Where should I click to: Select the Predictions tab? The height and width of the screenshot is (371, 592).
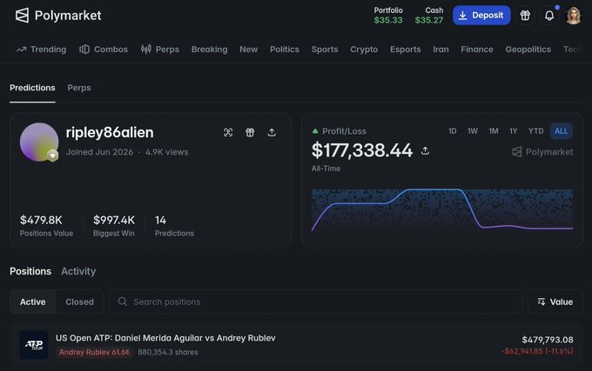click(32, 88)
